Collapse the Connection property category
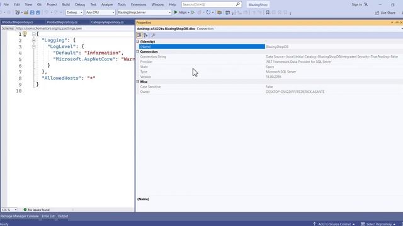Screen dimensions: 403x226 click(x=138, y=51)
